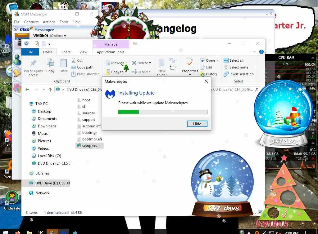Open the Move to dropdown

pyautogui.click(x=116, y=63)
